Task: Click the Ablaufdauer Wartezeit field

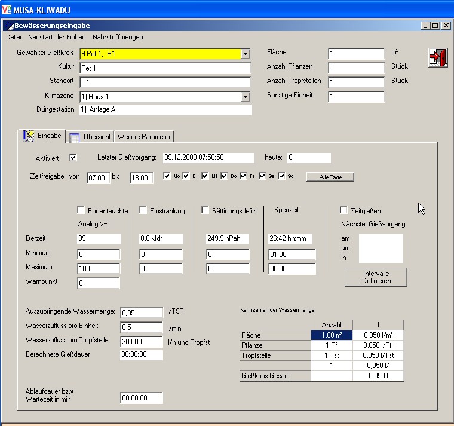Action: click(x=142, y=398)
